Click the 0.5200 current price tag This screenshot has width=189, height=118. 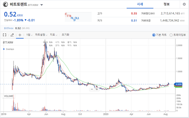coord(178,84)
